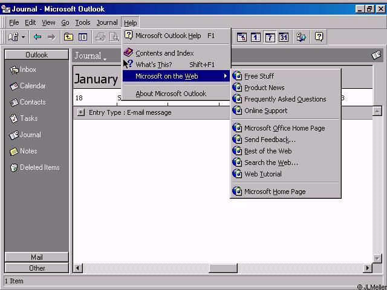This screenshot has width=387, height=290.
Task: Choose About Microsoft Outlook
Action: tap(176, 94)
